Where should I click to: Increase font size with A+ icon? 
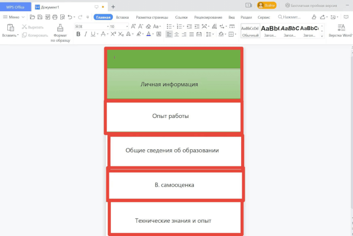[x=133, y=26]
